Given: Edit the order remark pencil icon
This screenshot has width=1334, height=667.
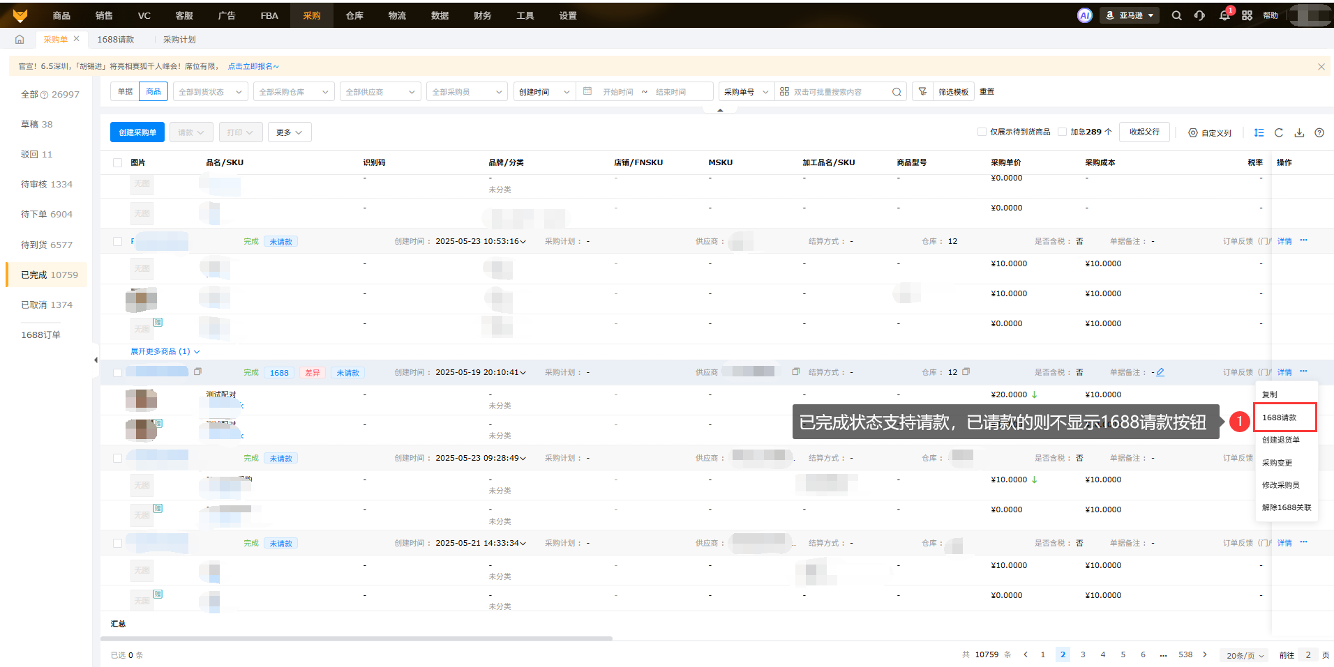Looking at the screenshot, I should coord(1160,372).
